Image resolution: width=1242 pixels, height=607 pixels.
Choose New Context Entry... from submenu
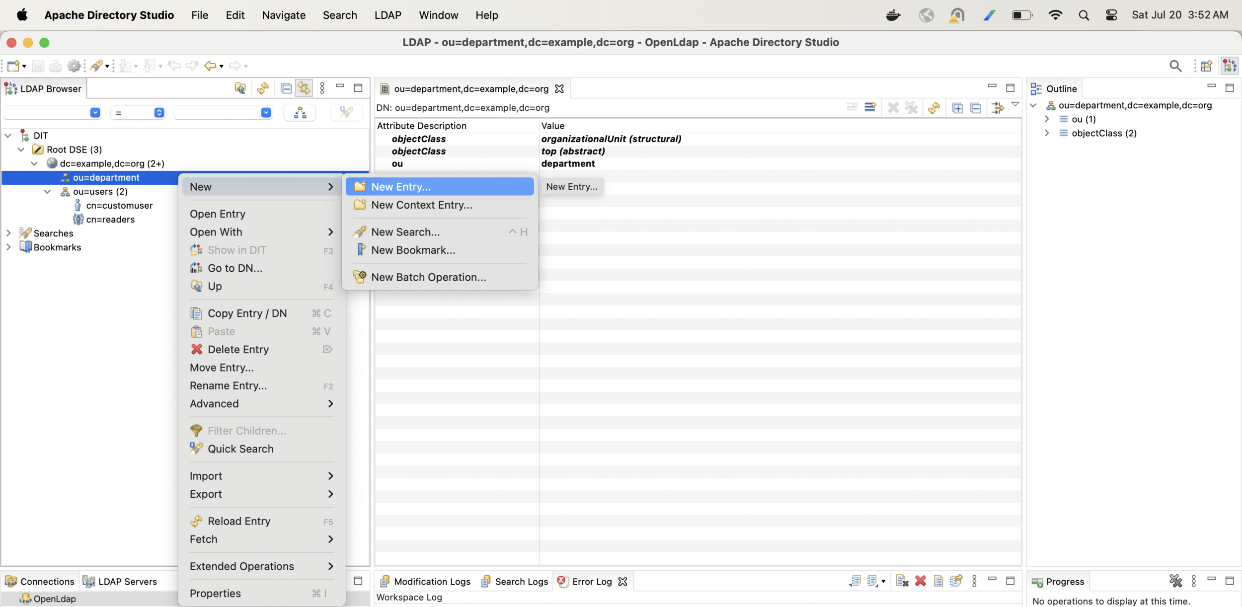pyautogui.click(x=421, y=205)
